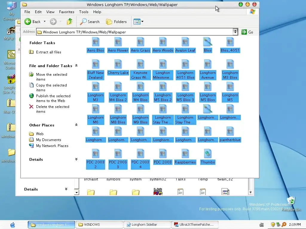Select the Avalon Leaf wallpaper file
The image size is (306, 229).
click(x=185, y=45)
